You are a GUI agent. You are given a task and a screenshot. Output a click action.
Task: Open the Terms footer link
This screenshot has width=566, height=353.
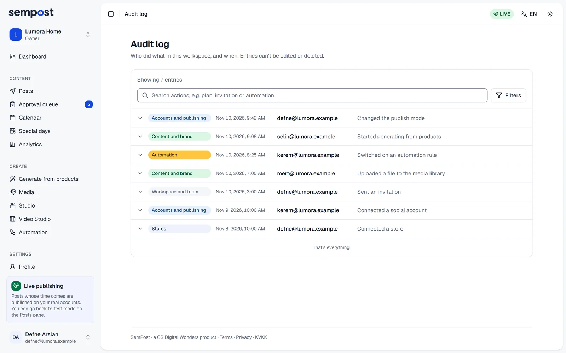click(x=226, y=337)
